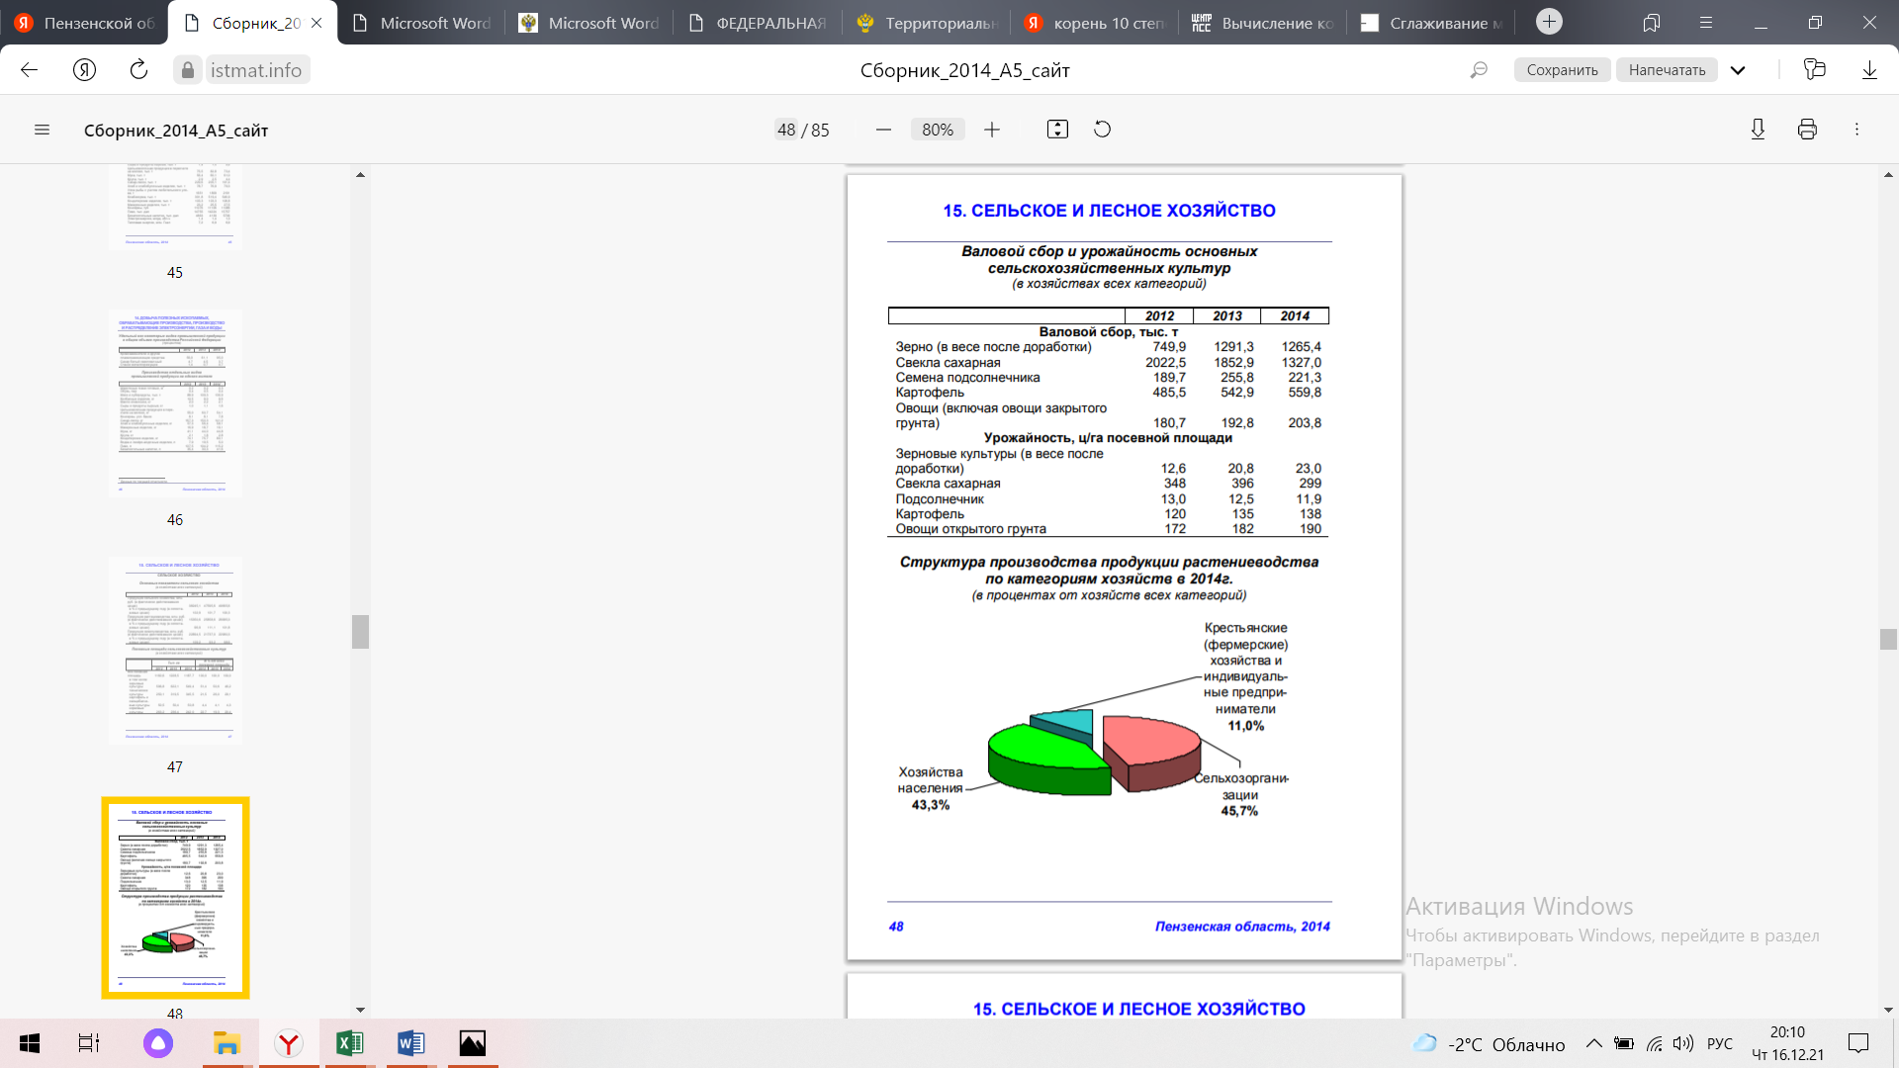Open the browser main menu lines
This screenshot has width=1899, height=1068.
click(x=1706, y=23)
